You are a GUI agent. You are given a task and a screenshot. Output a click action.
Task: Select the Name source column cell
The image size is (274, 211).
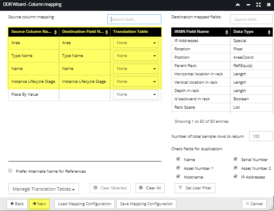pyautogui.click(x=34, y=69)
